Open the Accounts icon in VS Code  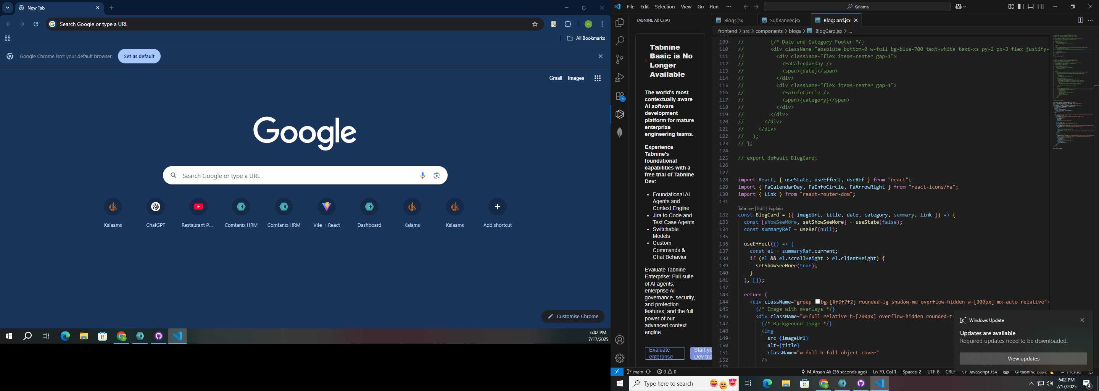[619, 340]
